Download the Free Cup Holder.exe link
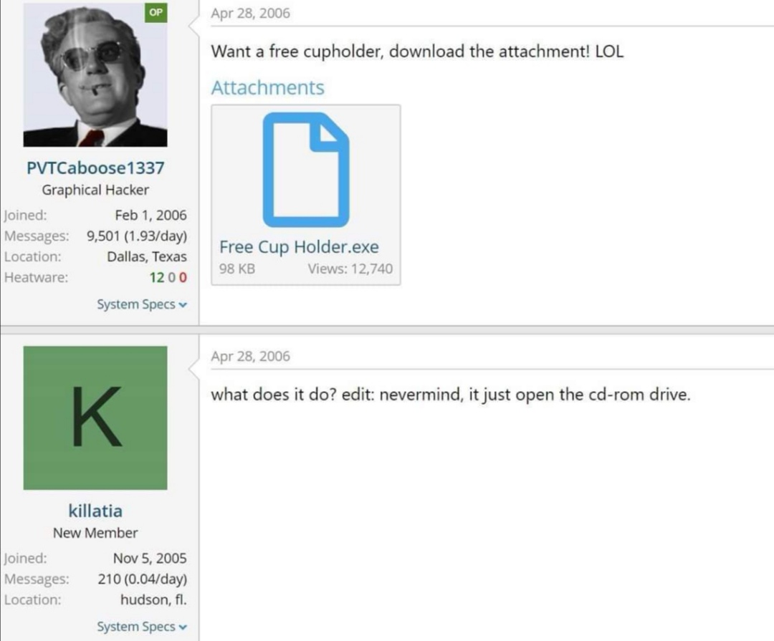774x641 pixels. pyautogui.click(x=299, y=246)
